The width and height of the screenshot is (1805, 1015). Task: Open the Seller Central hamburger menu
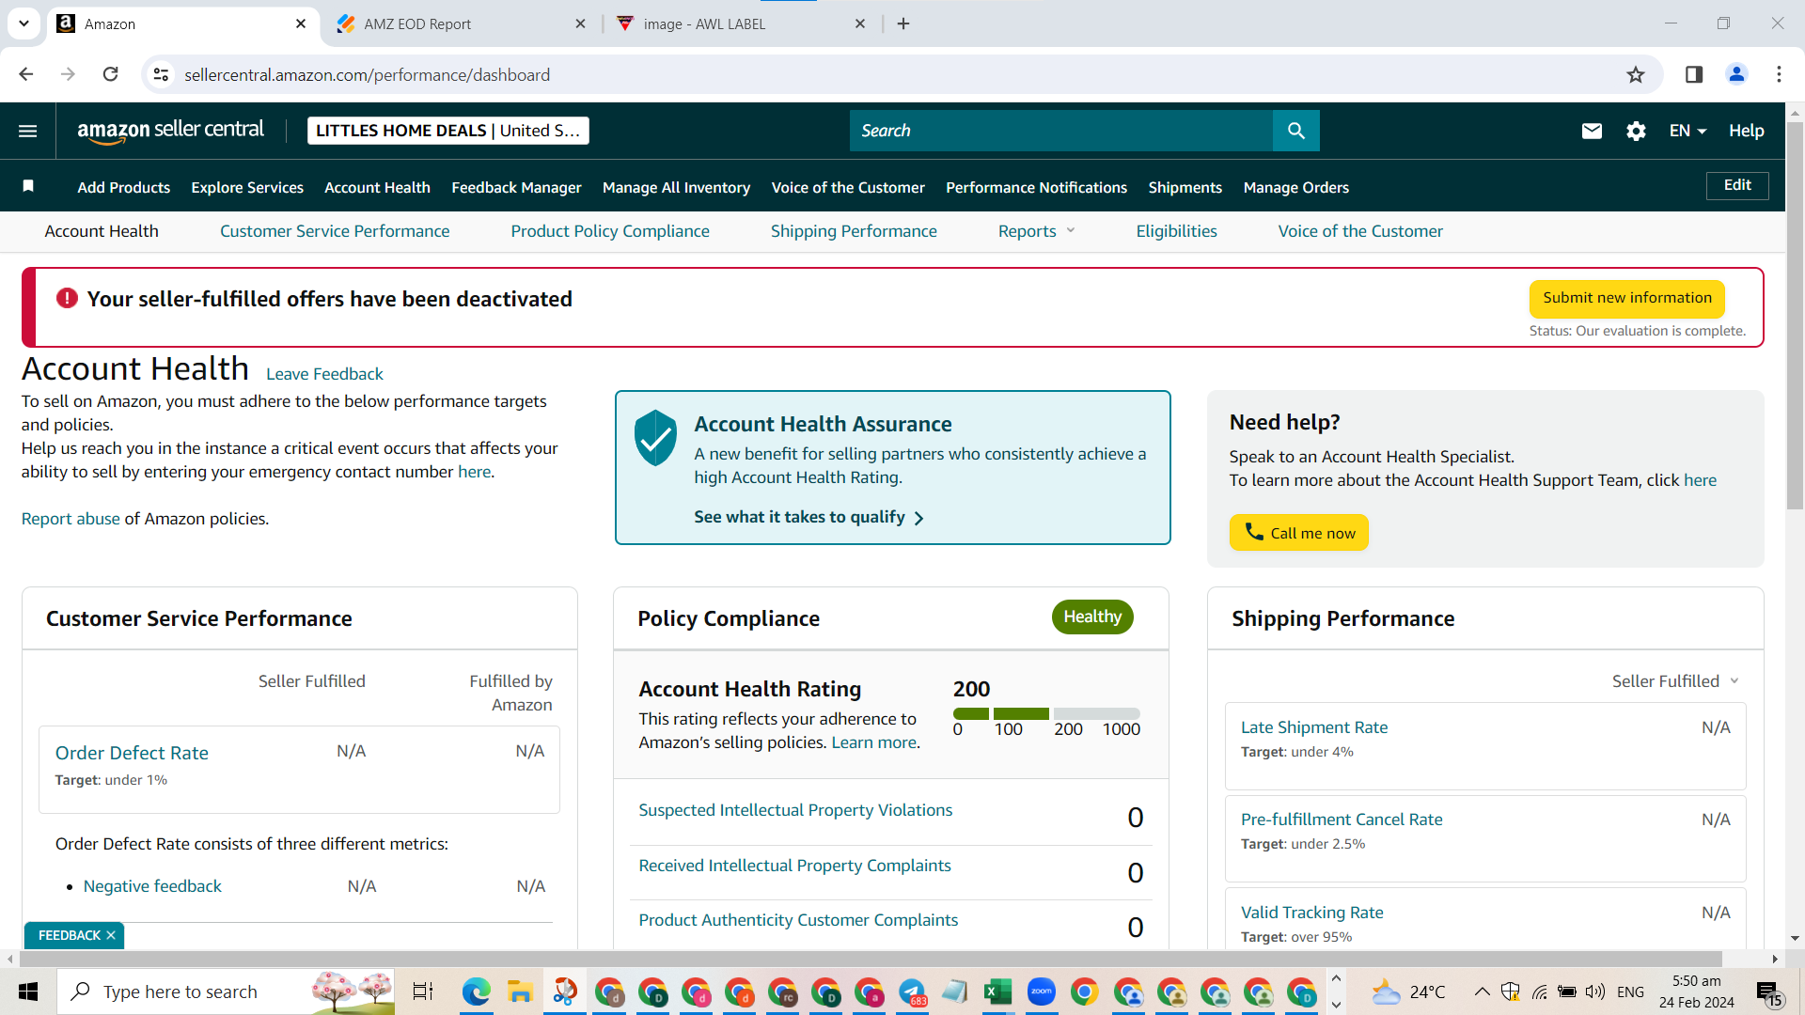[28, 131]
